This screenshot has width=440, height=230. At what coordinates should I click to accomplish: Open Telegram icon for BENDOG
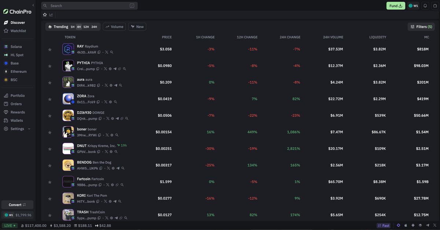(x=118, y=168)
